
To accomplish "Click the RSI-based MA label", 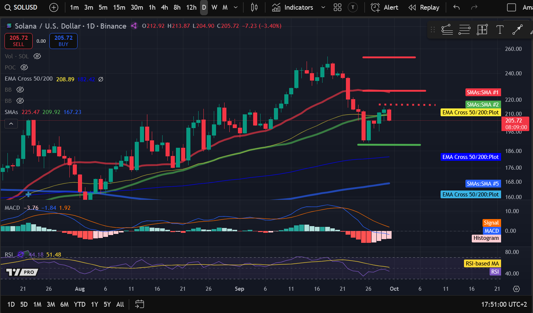I will coord(482,264).
